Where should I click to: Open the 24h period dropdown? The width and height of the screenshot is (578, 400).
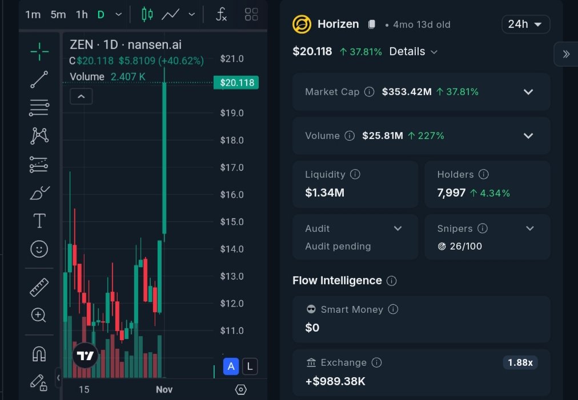click(525, 25)
